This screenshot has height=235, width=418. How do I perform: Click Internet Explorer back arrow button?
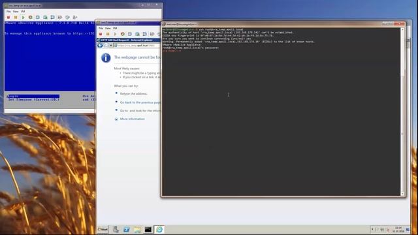[100, 46]
